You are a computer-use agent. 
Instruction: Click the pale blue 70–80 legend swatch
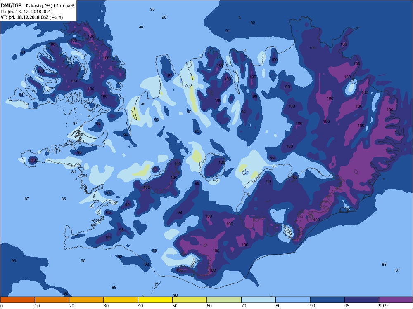pyautogui.click(x=259, y=300)
